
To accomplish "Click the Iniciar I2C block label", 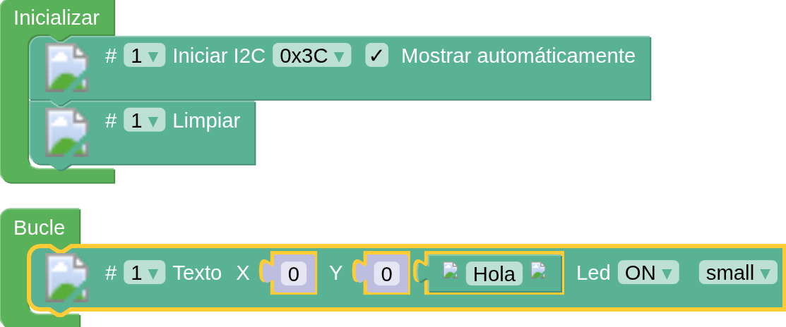I will point(218,56).
